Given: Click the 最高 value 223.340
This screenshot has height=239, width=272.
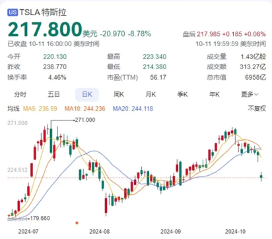Looking at the screenshot, I should coord(154,57).
